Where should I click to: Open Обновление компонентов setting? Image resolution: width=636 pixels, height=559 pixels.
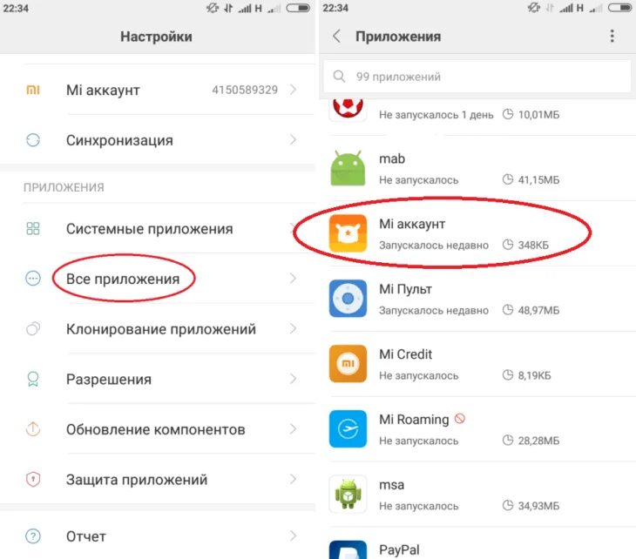point(158,429)
